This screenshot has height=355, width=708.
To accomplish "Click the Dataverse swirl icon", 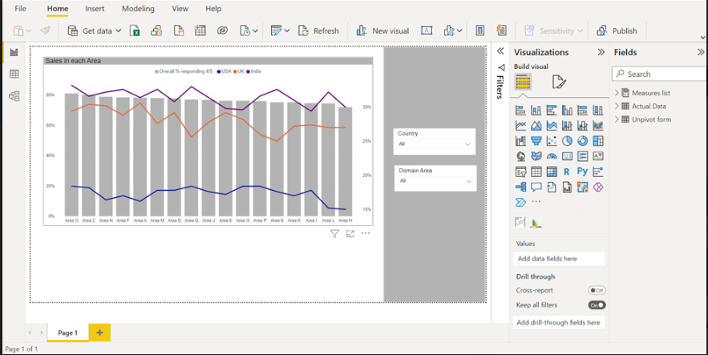I will 222,30.
